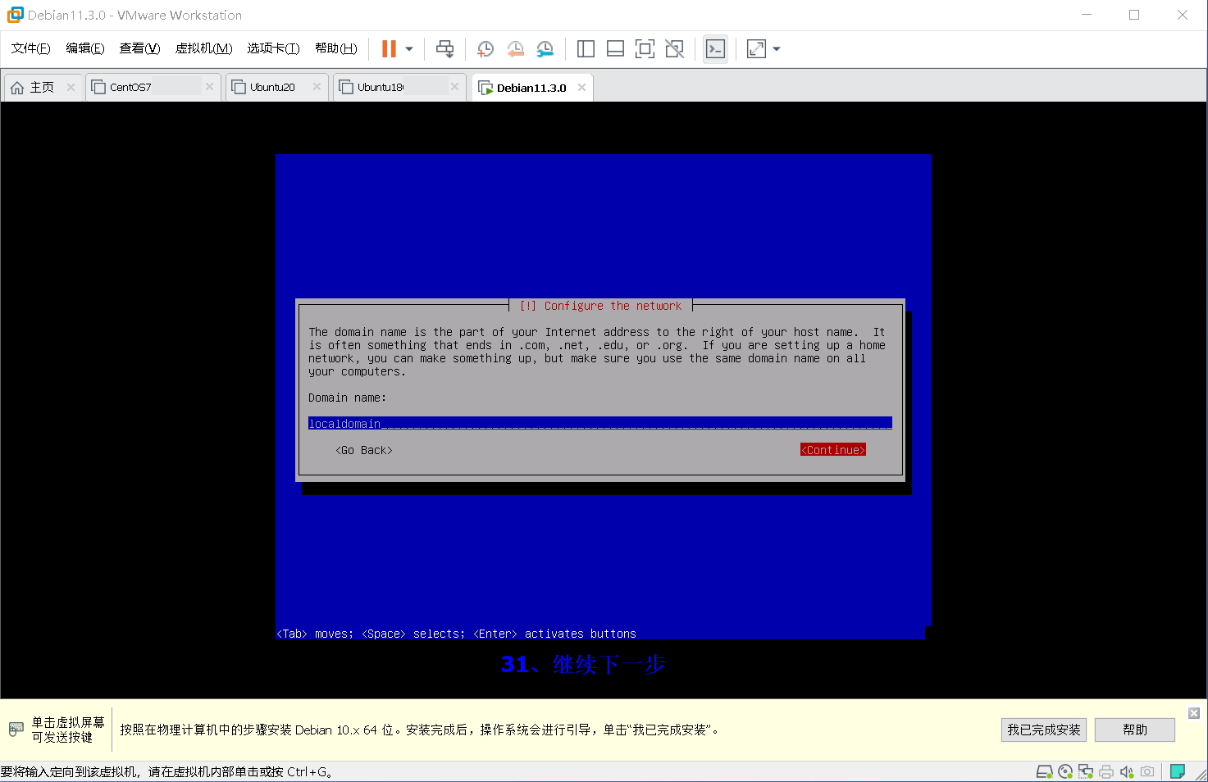Click the CD/DVD drive status icon
This screenshot has width=1208, height=782.
1065,771
